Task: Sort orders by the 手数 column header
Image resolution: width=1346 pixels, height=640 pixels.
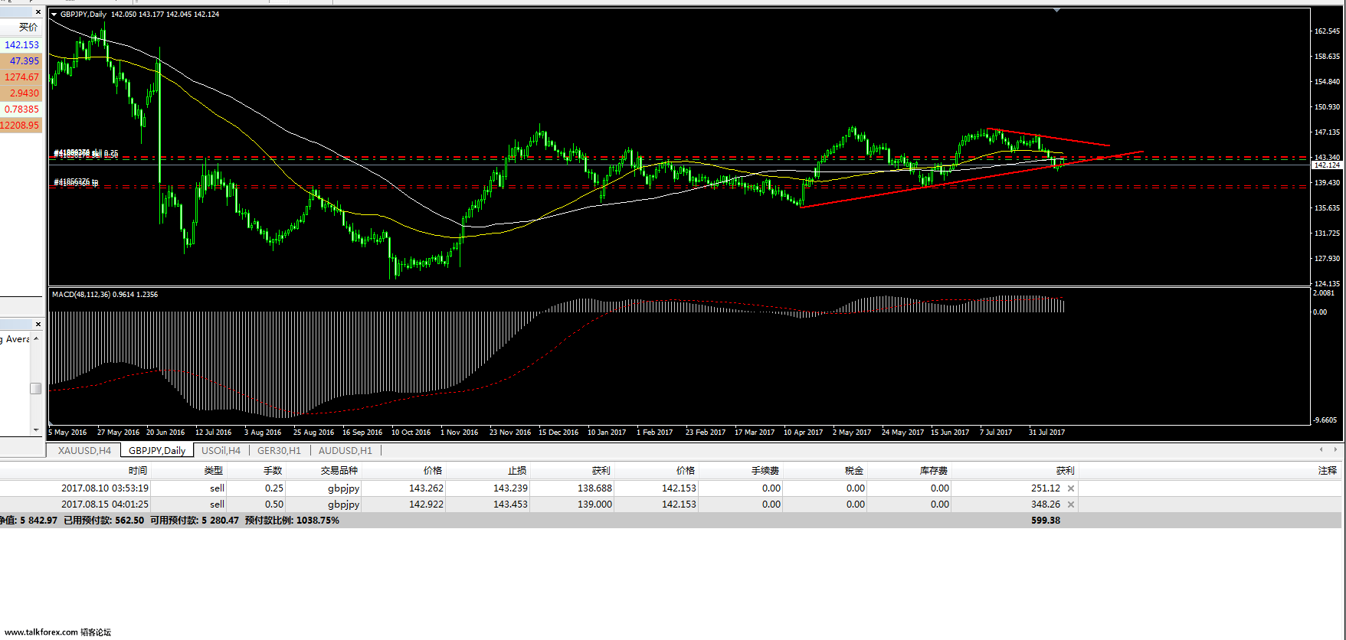Action: [273, 471]
